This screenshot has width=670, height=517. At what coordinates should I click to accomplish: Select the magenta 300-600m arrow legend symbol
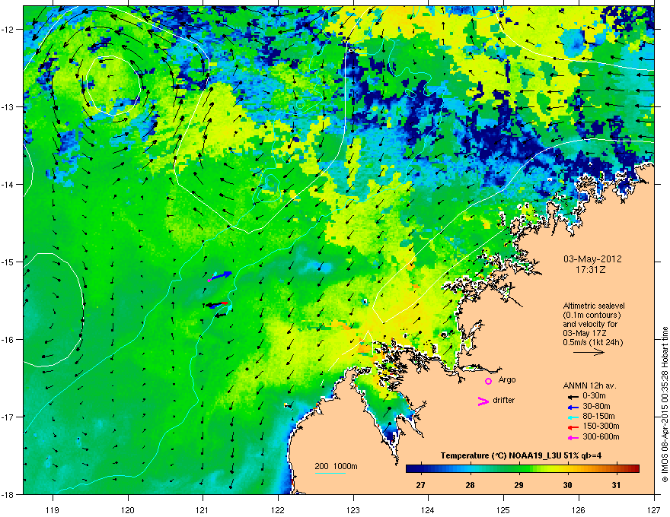point(573,437)
